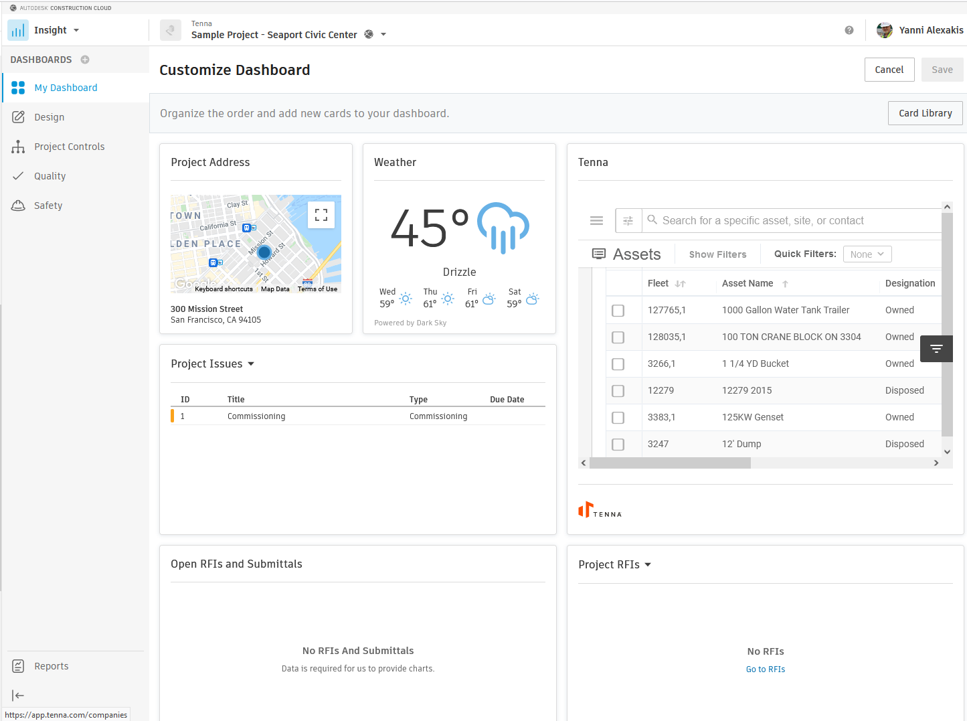Open the Quality dashboard

pos(76,176)
